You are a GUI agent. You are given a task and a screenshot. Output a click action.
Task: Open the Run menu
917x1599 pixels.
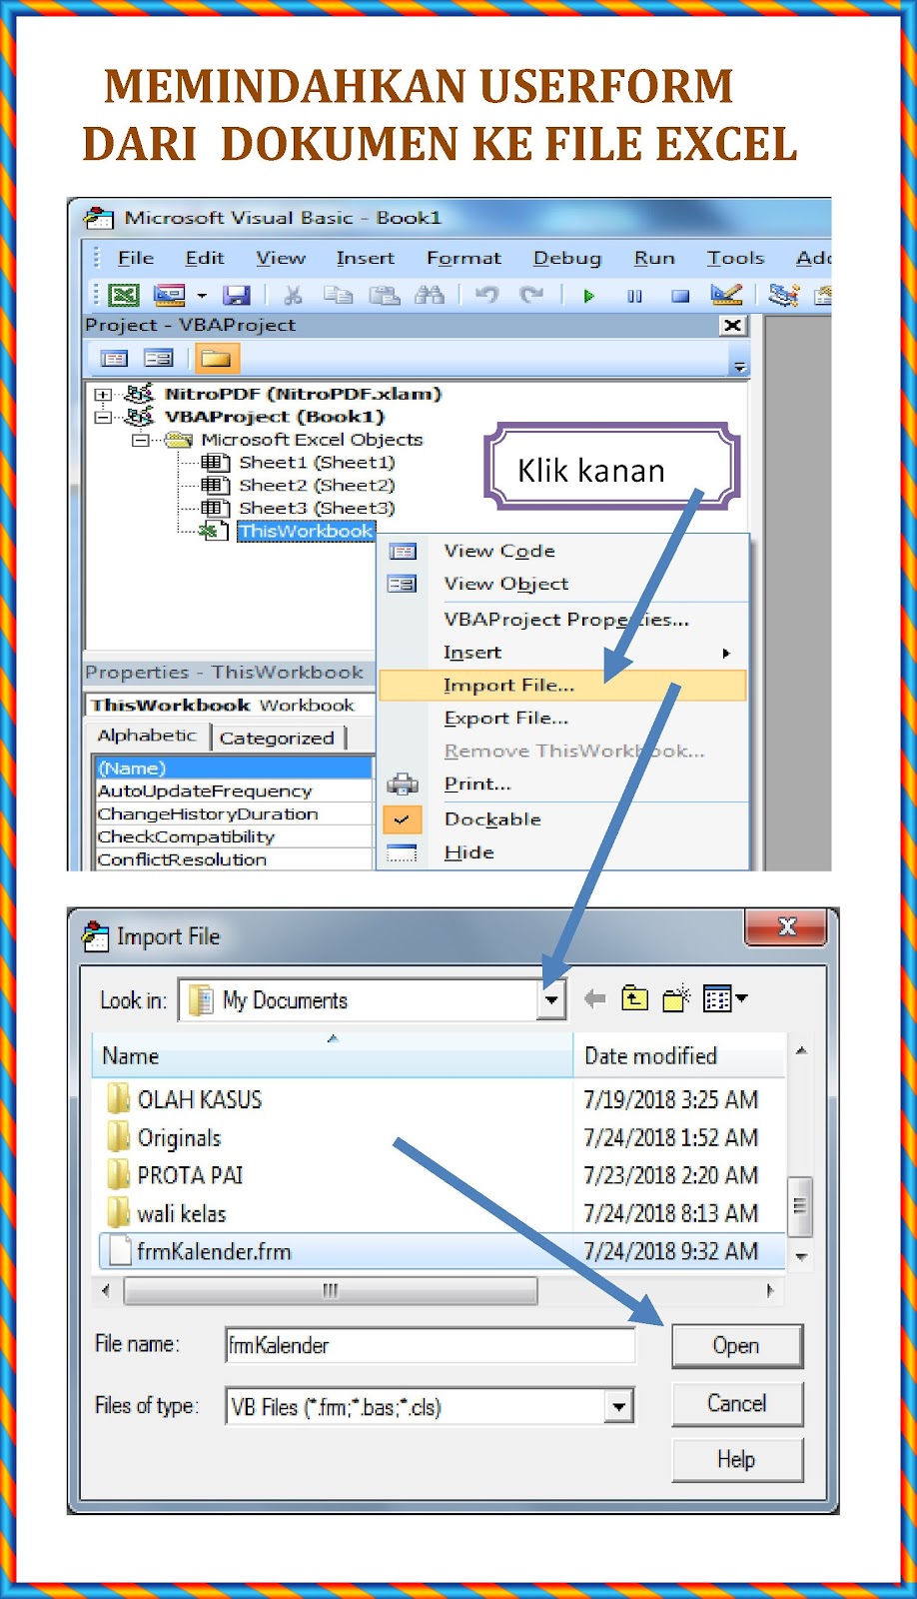[654, 258]
